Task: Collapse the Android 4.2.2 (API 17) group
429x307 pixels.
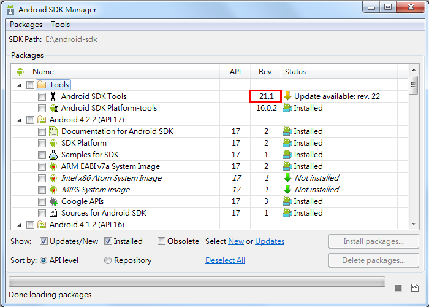Action: pos(19,120)
